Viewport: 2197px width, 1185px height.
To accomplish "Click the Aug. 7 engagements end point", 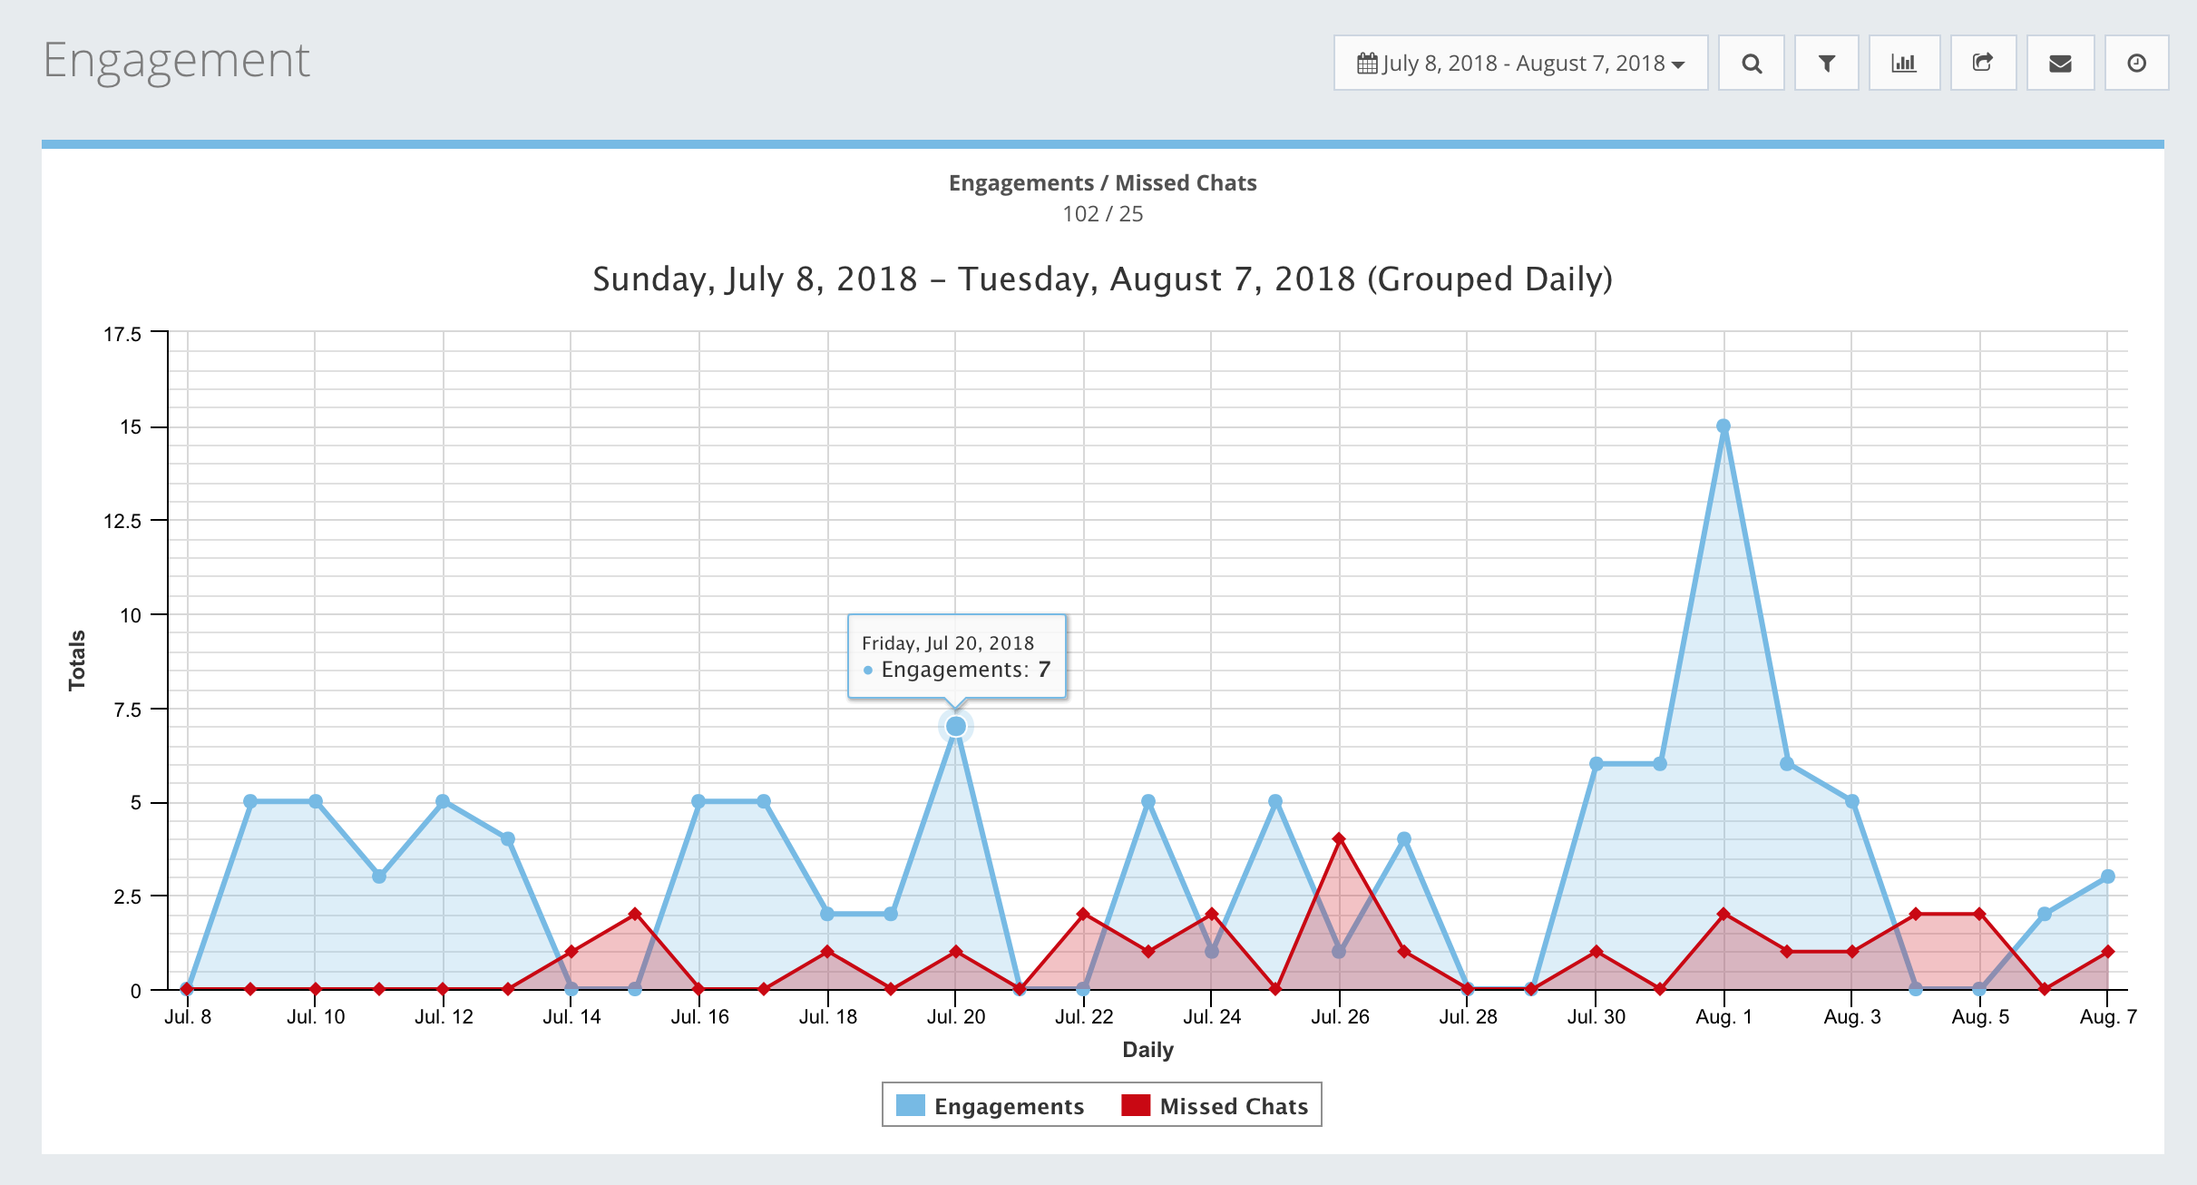I will (x=2108, y=877).
